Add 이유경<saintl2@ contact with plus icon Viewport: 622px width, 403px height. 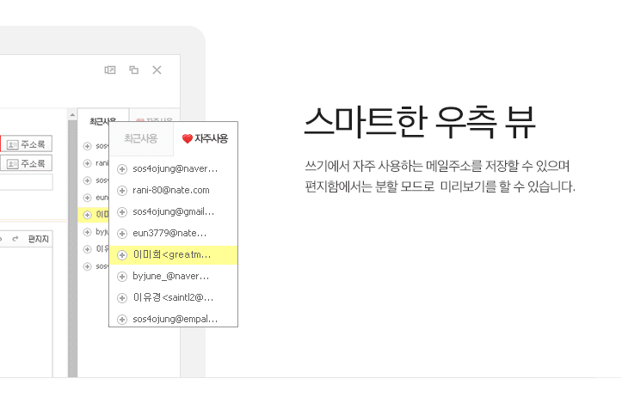[122, 298]
